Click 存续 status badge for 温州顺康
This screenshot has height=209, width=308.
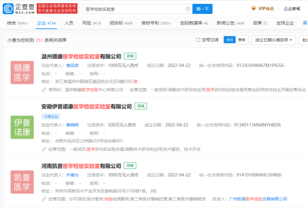click(130, 56)
